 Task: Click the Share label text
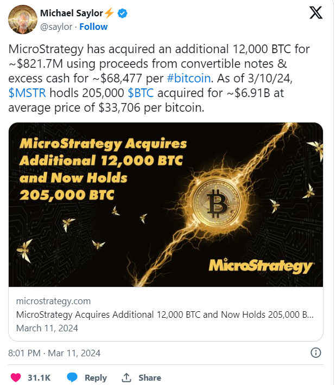pos(150,377)
